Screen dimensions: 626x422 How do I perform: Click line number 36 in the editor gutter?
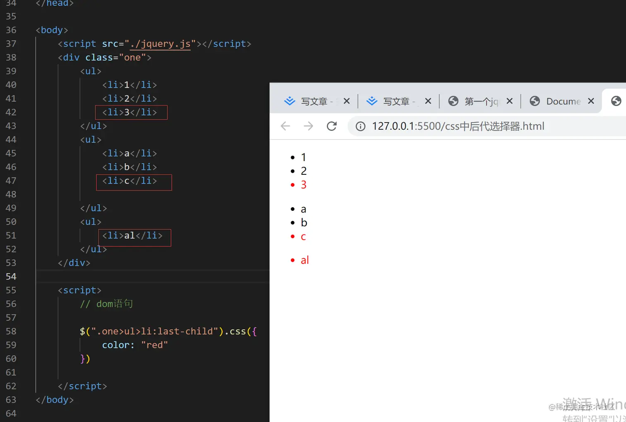tap(11, 30)
